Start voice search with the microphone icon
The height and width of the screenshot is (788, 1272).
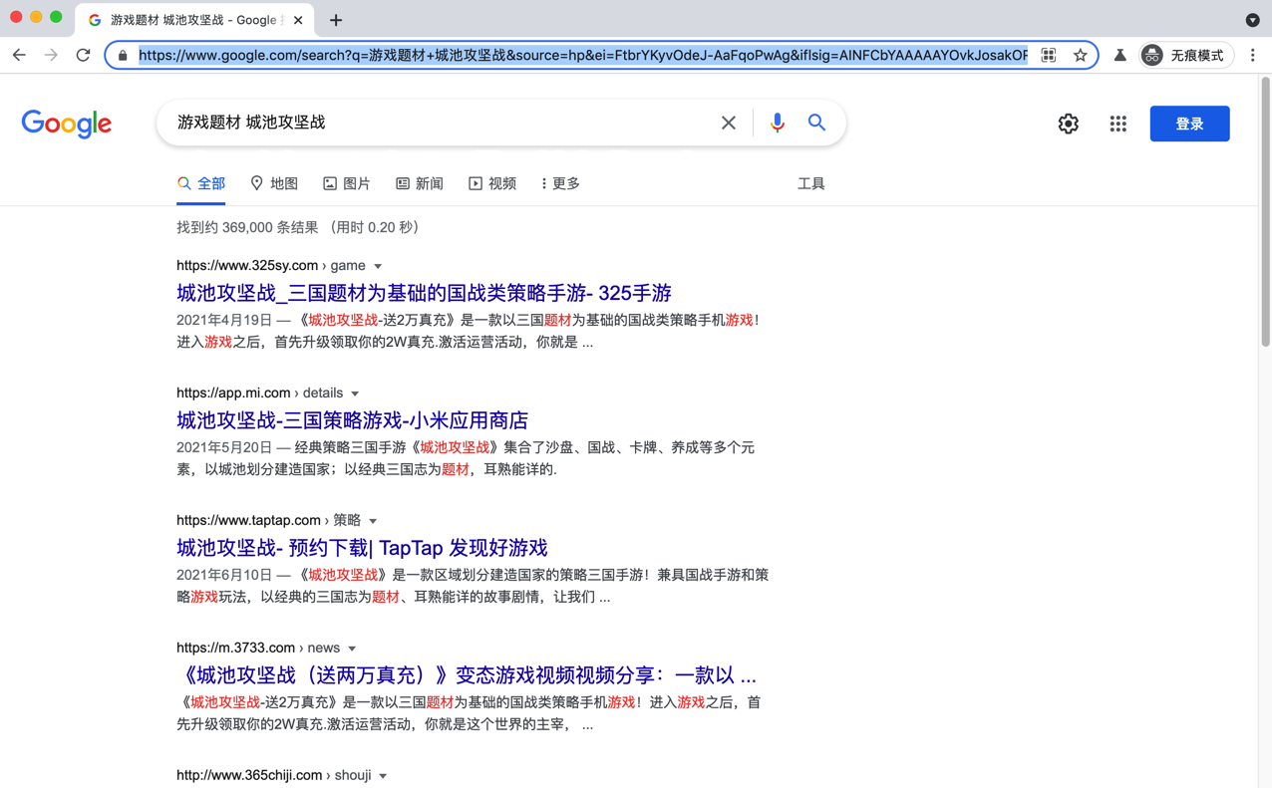click(x=778, y=123)
